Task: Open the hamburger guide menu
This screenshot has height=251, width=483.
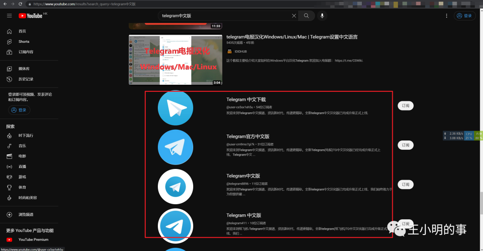Action: coord(9,16)
